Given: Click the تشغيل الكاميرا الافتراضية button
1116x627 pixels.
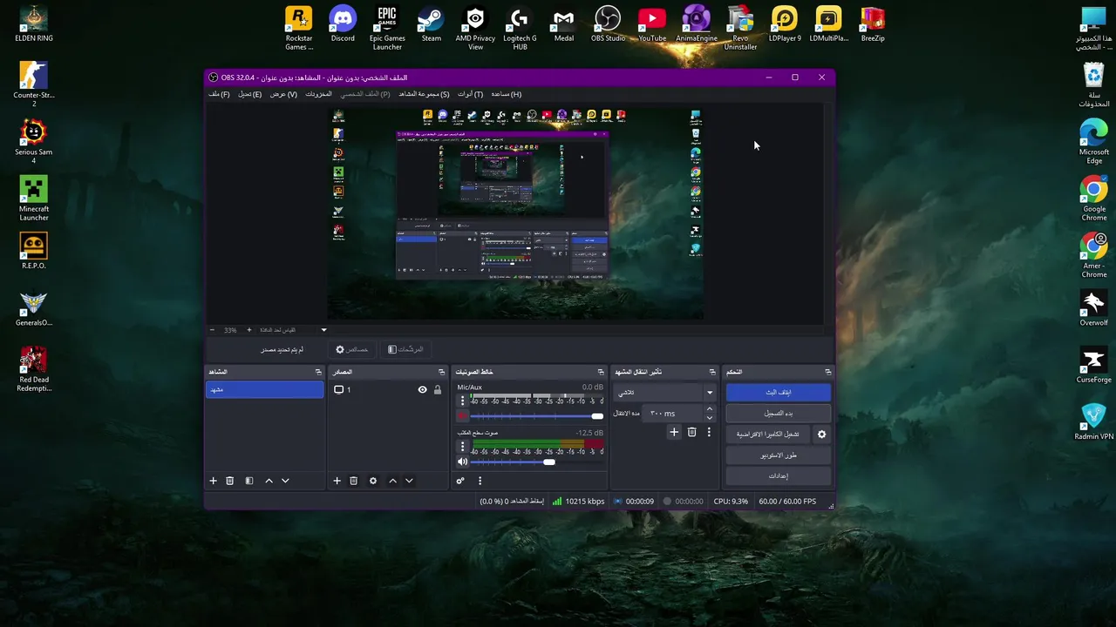Looking at the screenshot, I should [768, 434].
